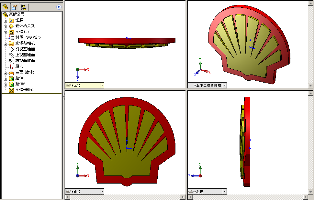This screenshot has width=314, height=200.
Task: Click scroll-left arrow under 前视 viewport
Action: click(68, 197)
